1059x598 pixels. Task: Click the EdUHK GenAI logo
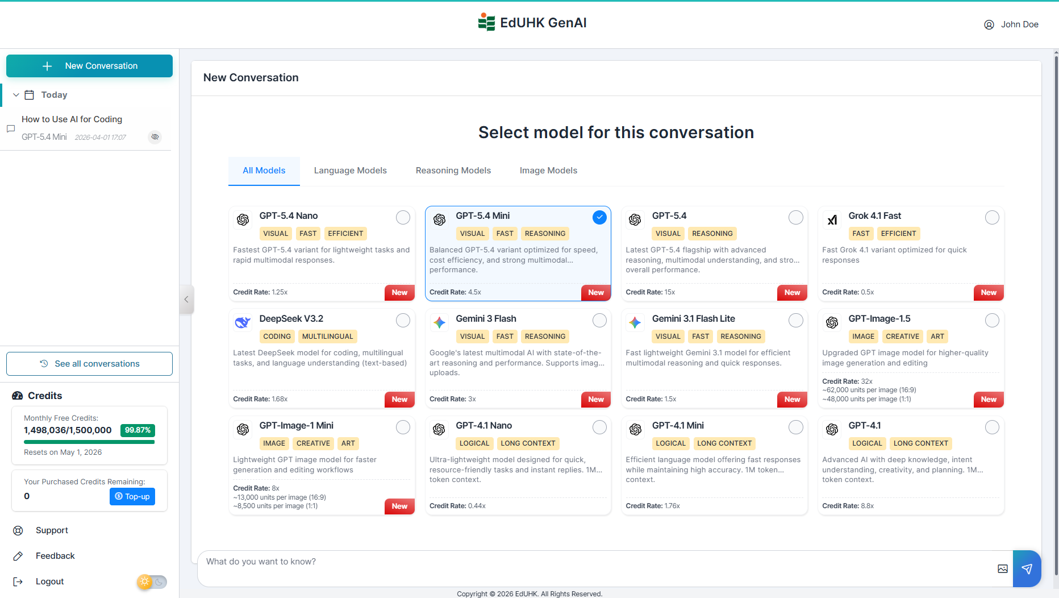(487, 22)
